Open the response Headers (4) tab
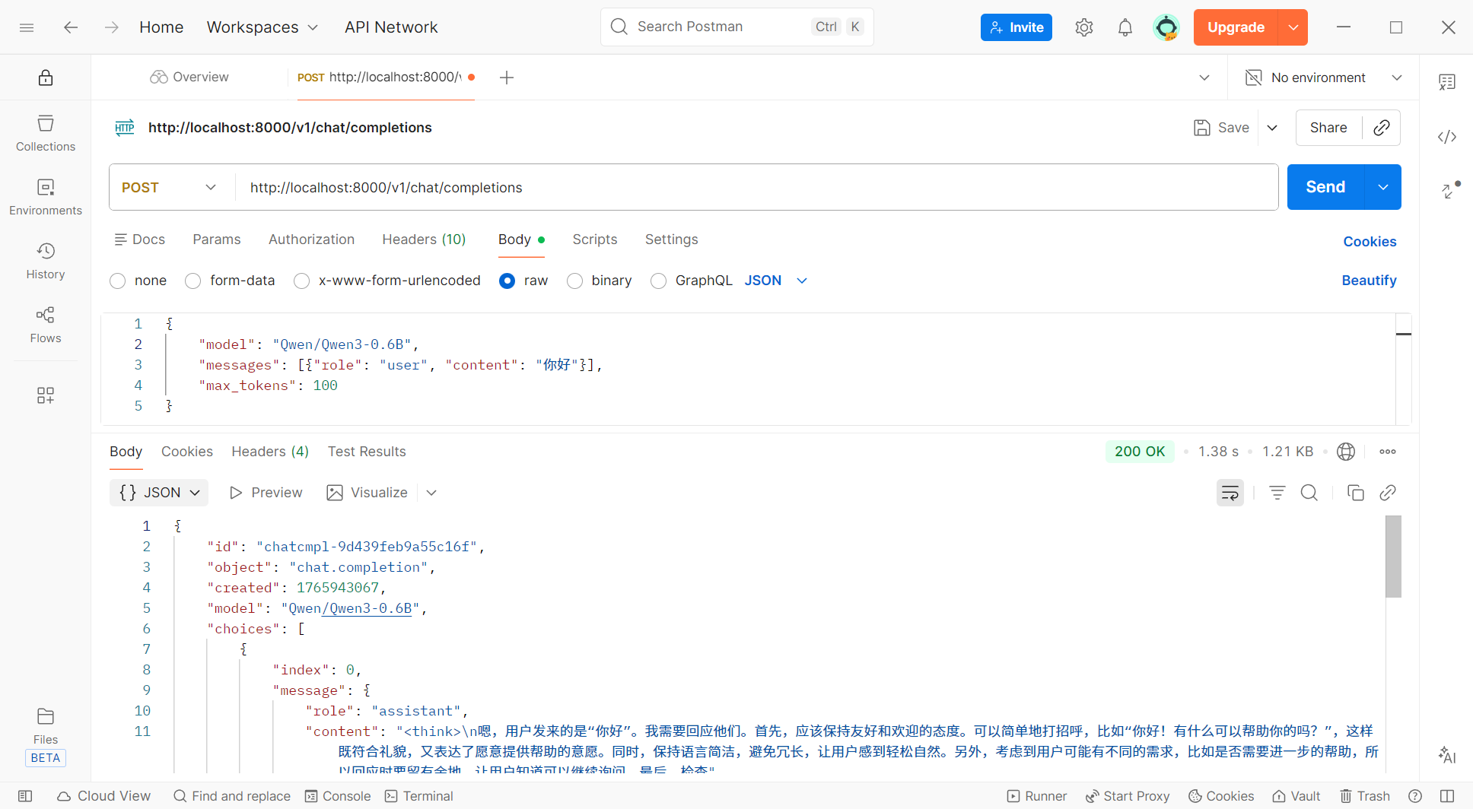The image size is (1473, 809). pos(270,452)
